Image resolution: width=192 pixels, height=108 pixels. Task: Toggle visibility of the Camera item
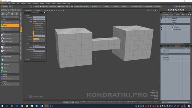pos(161,28)
